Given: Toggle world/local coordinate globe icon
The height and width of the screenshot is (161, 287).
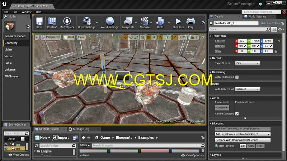Looking at the screenshot, I should [x=142, y=37].
